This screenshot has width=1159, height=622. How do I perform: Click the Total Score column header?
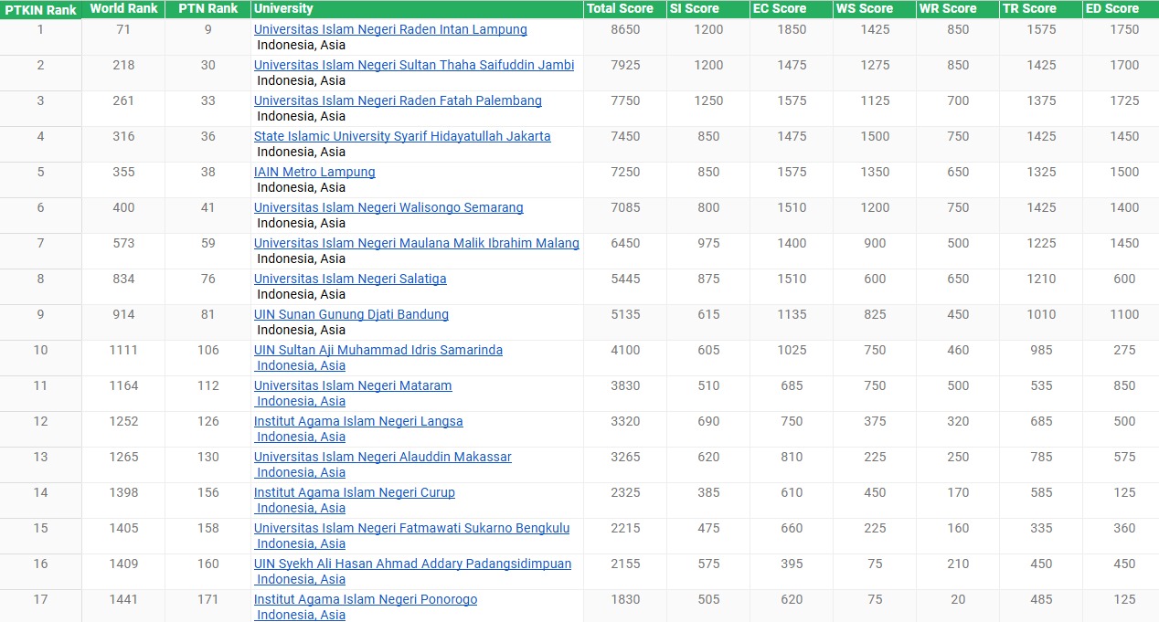tap(621, 9)
